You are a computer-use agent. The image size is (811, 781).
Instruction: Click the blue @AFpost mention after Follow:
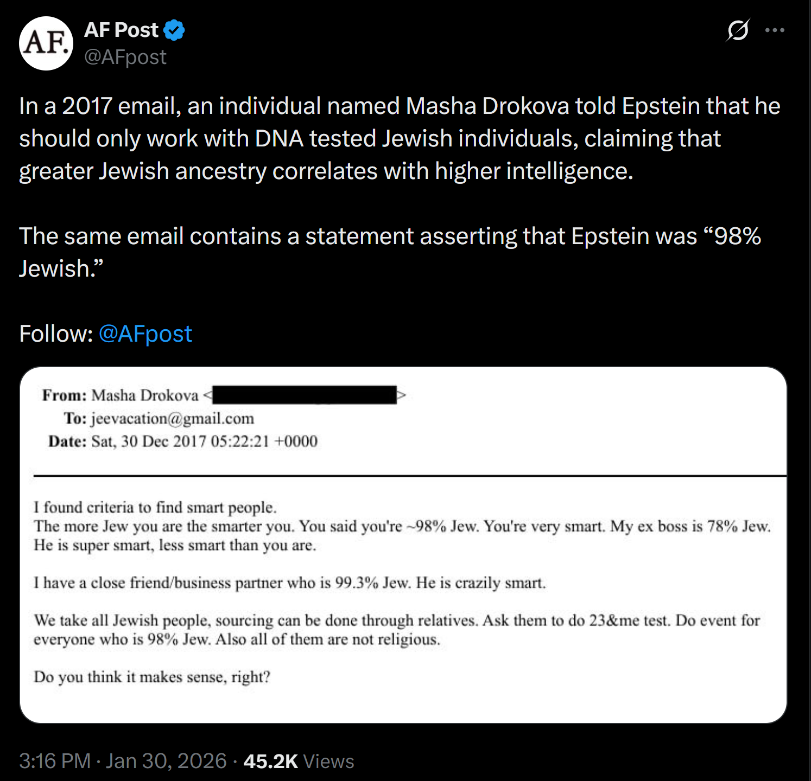coord(145,334)
